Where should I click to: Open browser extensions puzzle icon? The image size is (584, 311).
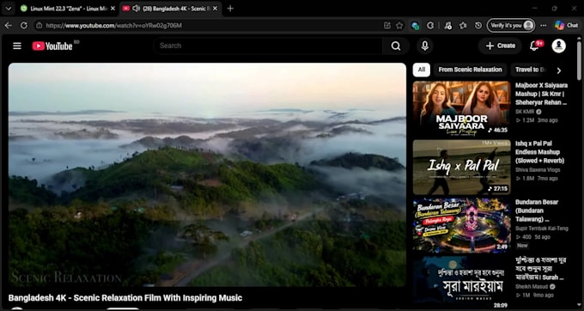(430, 25)
